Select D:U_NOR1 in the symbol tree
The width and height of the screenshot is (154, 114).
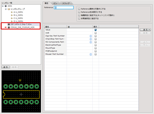tap(18, 21)
